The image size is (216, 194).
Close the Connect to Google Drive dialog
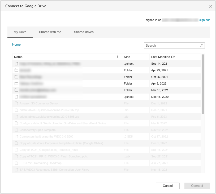click(210, 6)
